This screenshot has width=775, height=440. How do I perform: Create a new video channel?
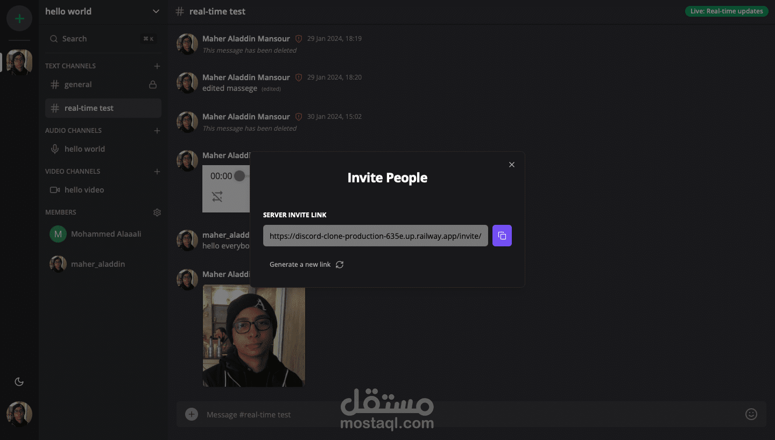[x=157, y=172]
